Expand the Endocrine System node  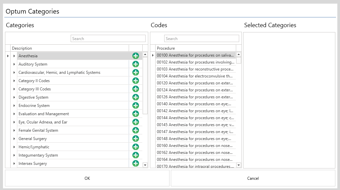14,105
